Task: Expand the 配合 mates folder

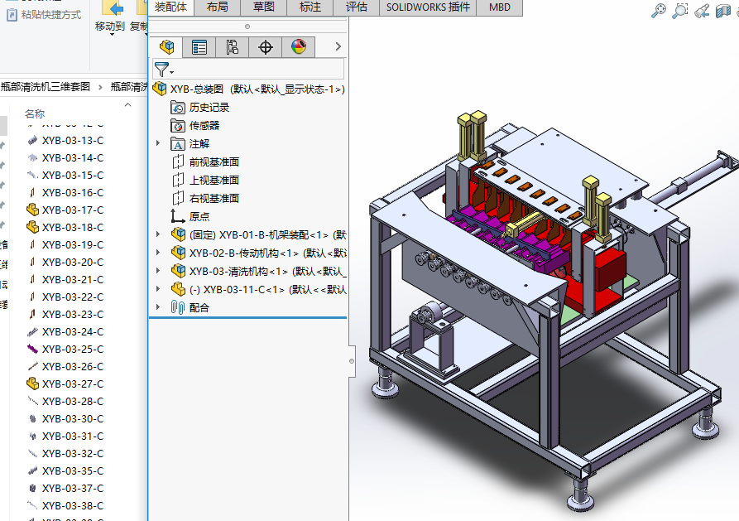Action: [x=158, y=306]
